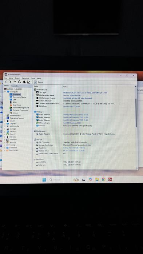143x254 pixels.
Task: Select DMI tree item
Action: [15, 100]
